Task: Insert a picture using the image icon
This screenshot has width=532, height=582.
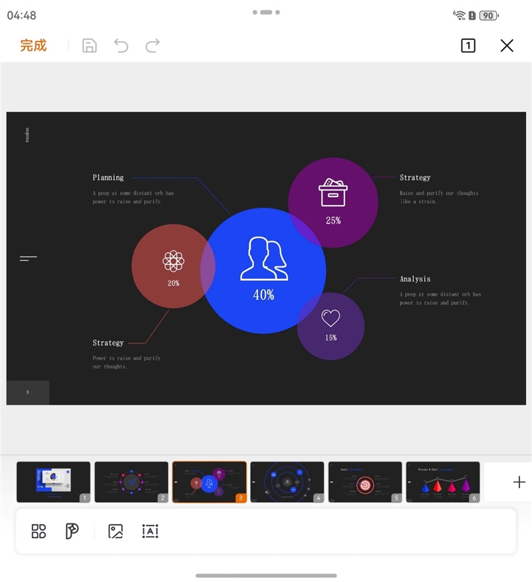Action: (x=116, y=531)
